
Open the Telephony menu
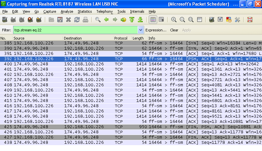pyautogui.click(x=104, y=11)
